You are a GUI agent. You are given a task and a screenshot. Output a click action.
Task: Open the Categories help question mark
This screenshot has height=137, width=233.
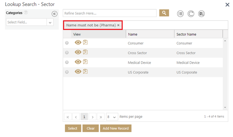[x=26, y=12]
